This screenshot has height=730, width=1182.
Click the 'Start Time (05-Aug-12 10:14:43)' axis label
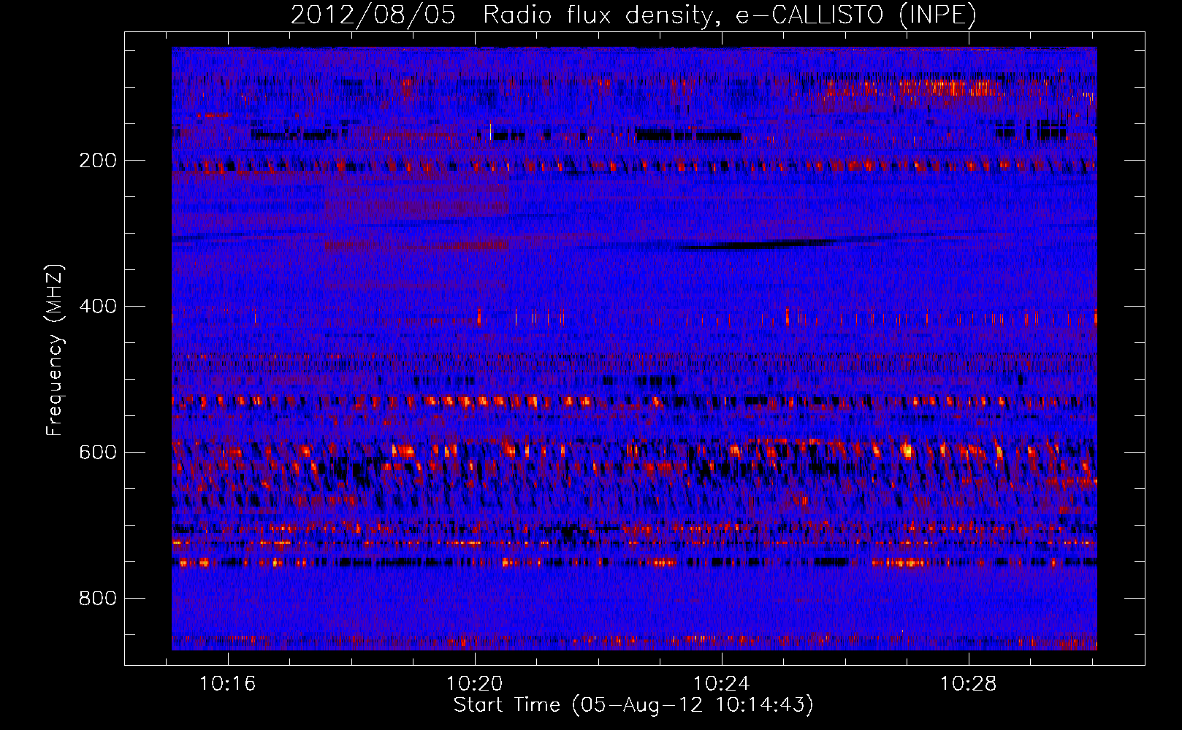click(x=633, y=705)
